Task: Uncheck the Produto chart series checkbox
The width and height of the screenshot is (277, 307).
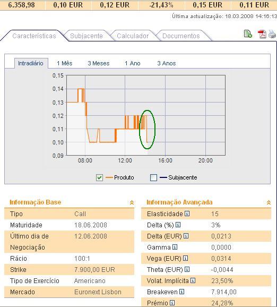Action: [99, 177]
